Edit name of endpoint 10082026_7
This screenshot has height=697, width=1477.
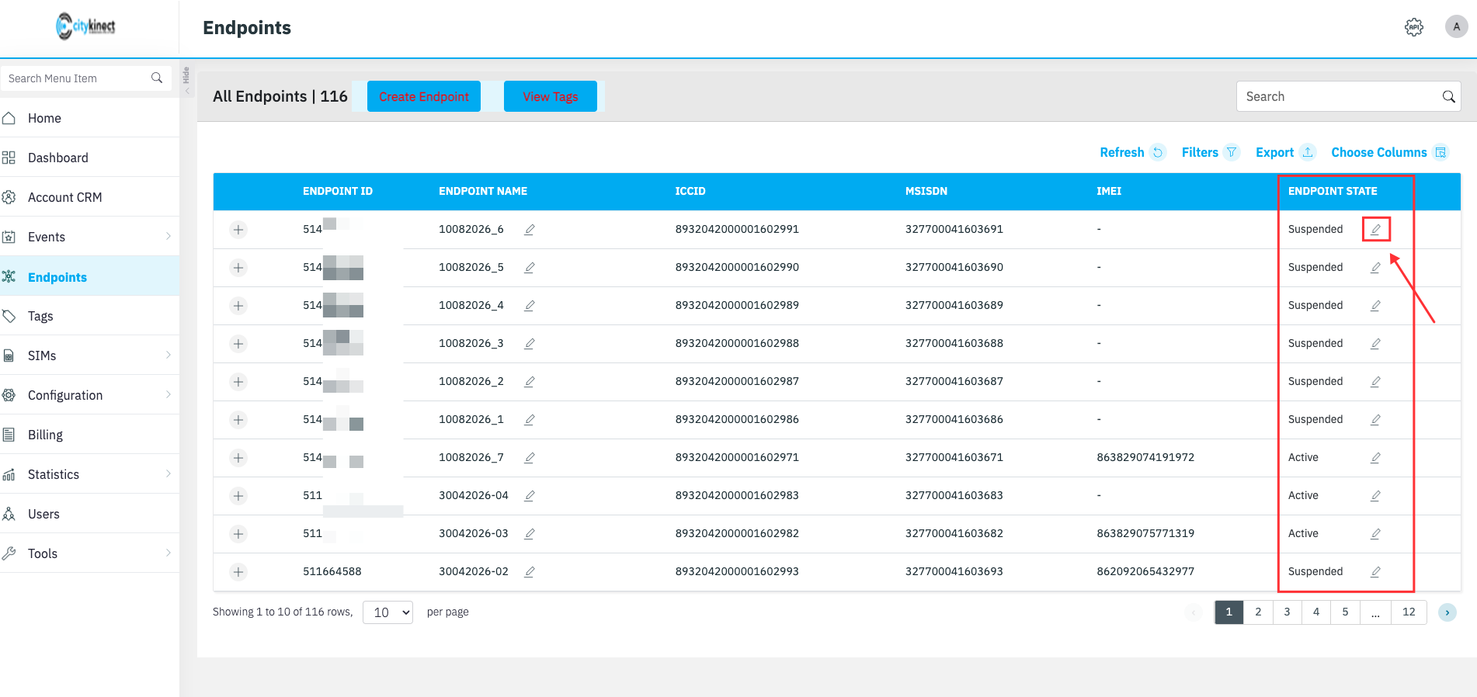click(x=530, y=458)
